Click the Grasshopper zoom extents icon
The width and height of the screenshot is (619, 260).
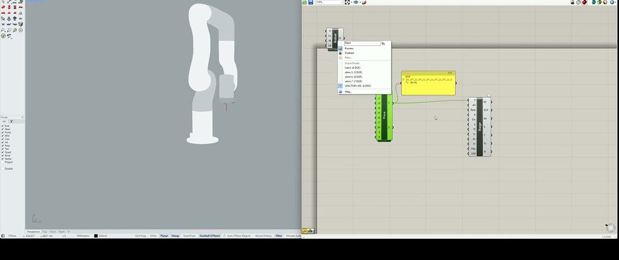[348, 2]
